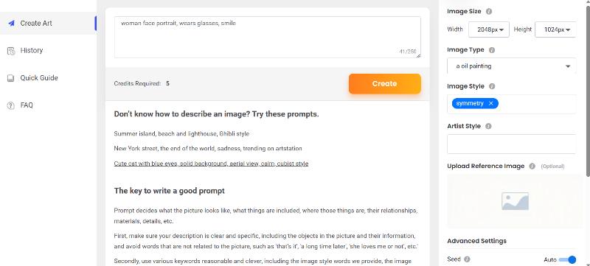Click the History clock icon in sidebar
This screenshot has height=266, width=590.
[x=11, y=51]
